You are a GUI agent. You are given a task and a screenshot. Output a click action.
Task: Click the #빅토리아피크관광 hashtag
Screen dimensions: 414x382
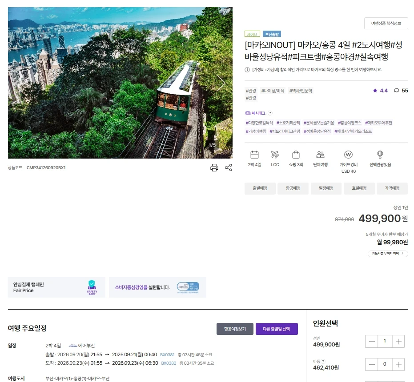click(285, 131)
